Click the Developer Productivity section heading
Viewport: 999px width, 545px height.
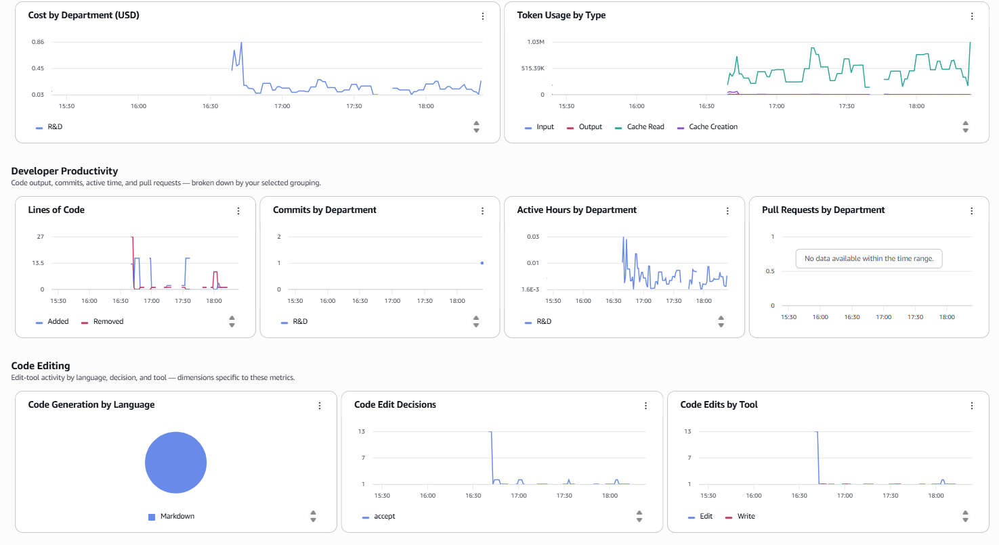[x=64, y=171]
